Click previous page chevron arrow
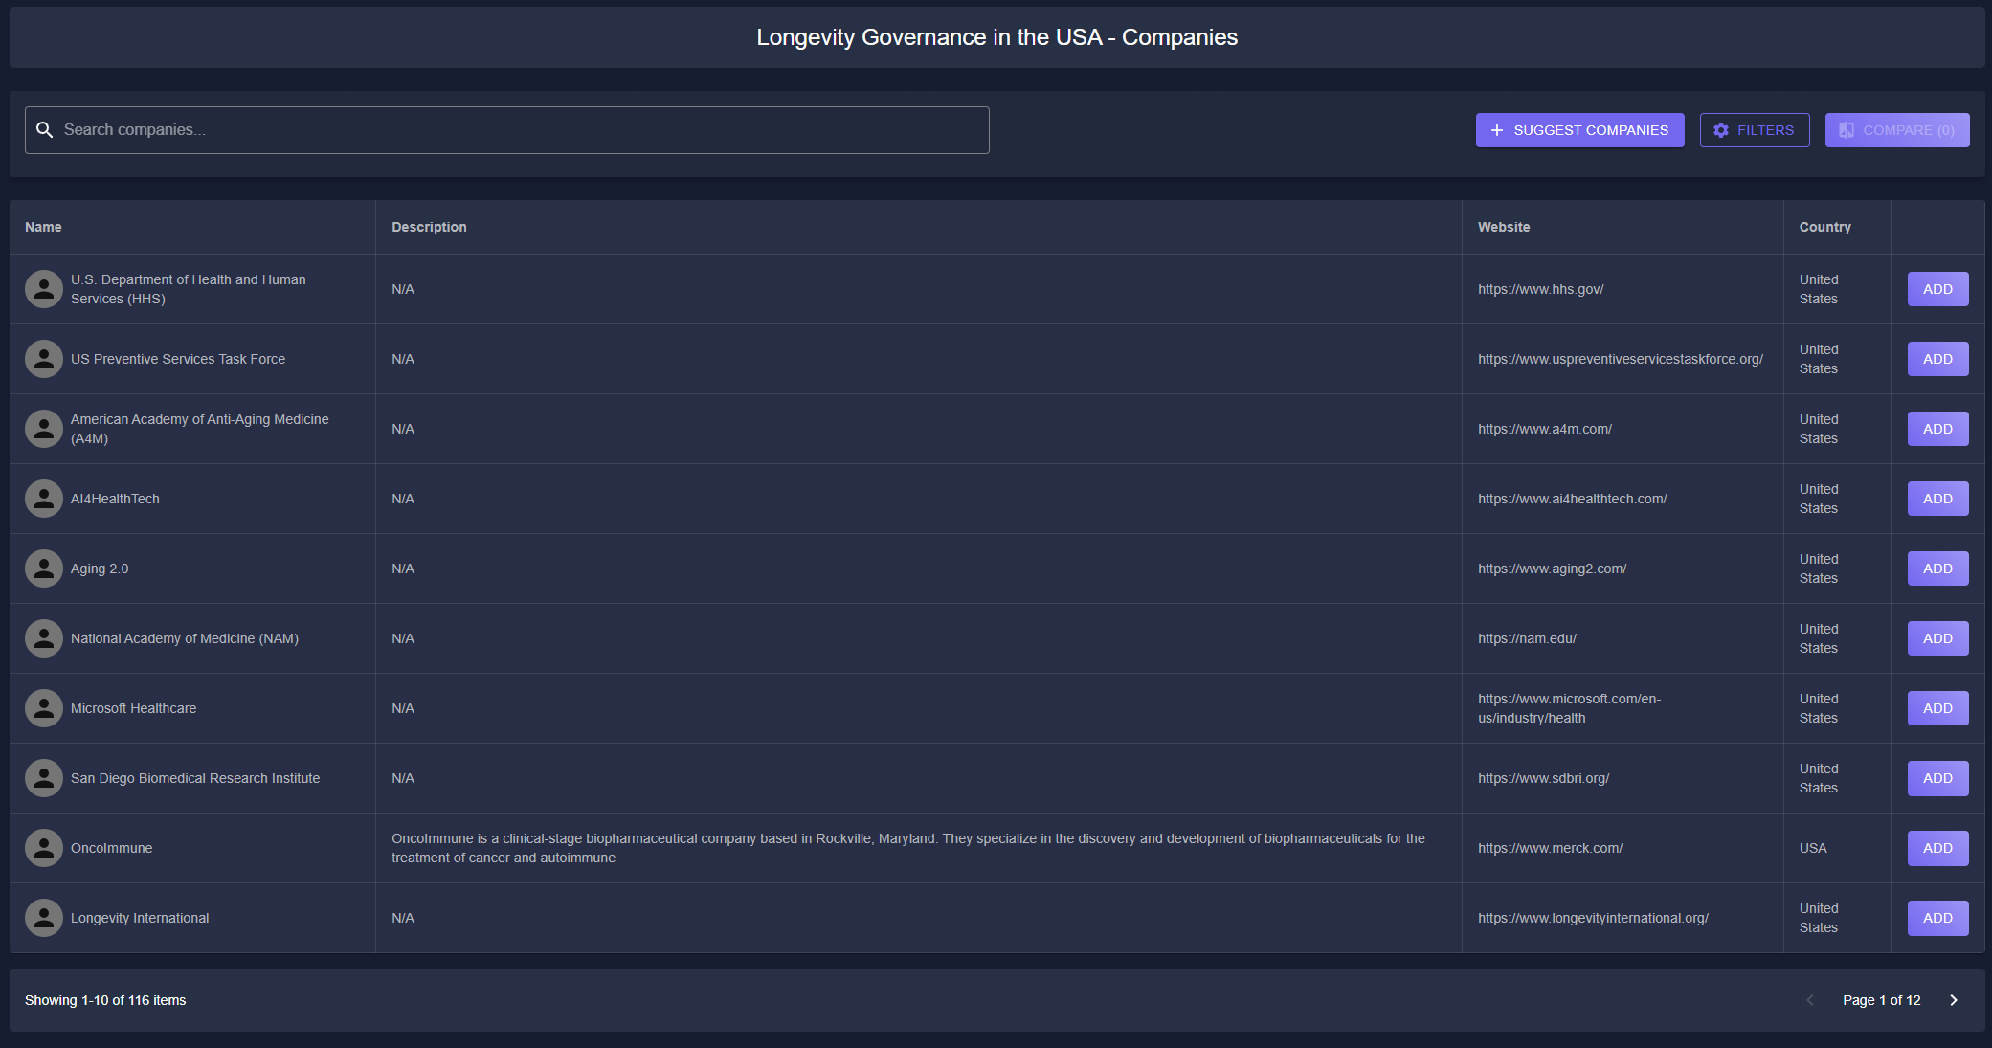 coord(1809,1000)
